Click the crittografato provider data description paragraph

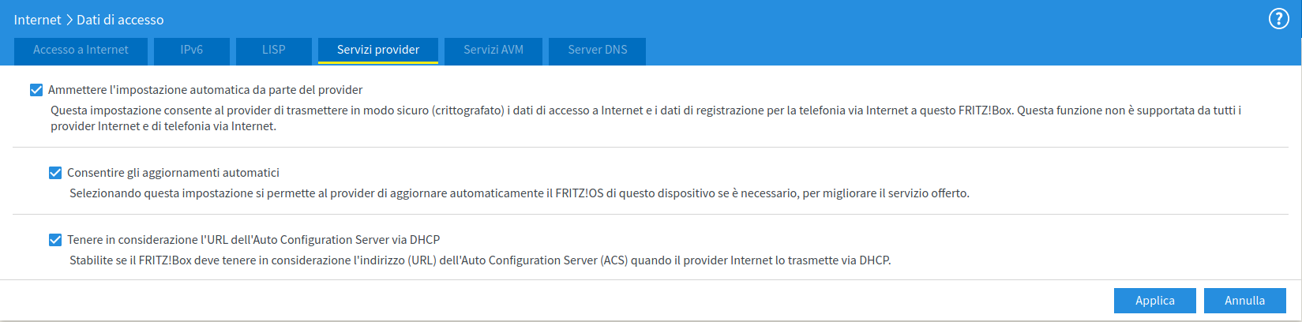coord(646,118)
